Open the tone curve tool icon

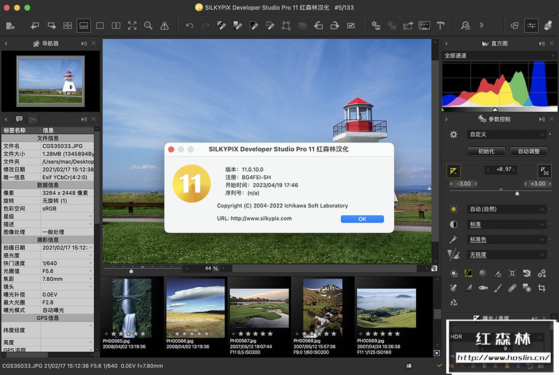click(x=468, y=273)
